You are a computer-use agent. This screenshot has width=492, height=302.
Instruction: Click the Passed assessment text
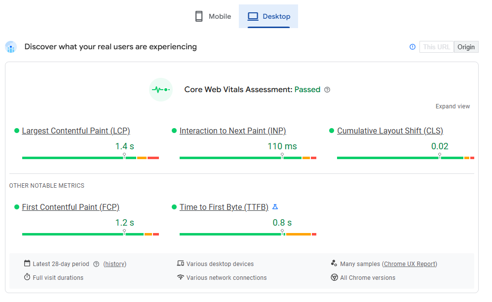point(307,90)
